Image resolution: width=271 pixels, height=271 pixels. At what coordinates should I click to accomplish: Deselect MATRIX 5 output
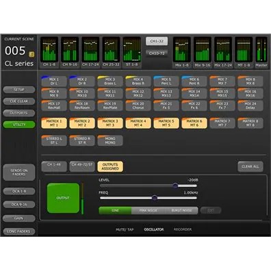[x=166, y=123]
